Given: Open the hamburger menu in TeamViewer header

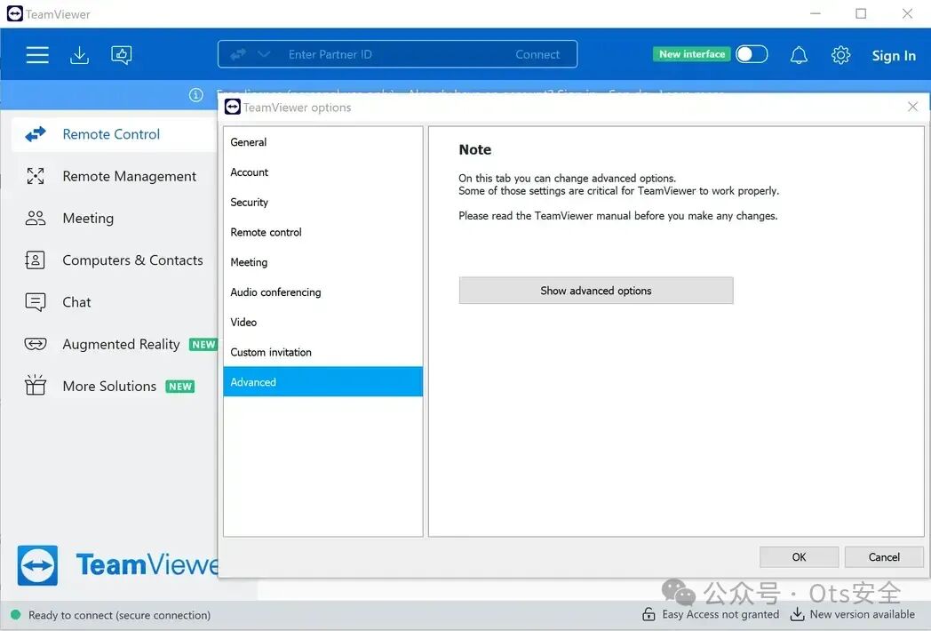Looking at the screenshot, I should click(37, 55).
